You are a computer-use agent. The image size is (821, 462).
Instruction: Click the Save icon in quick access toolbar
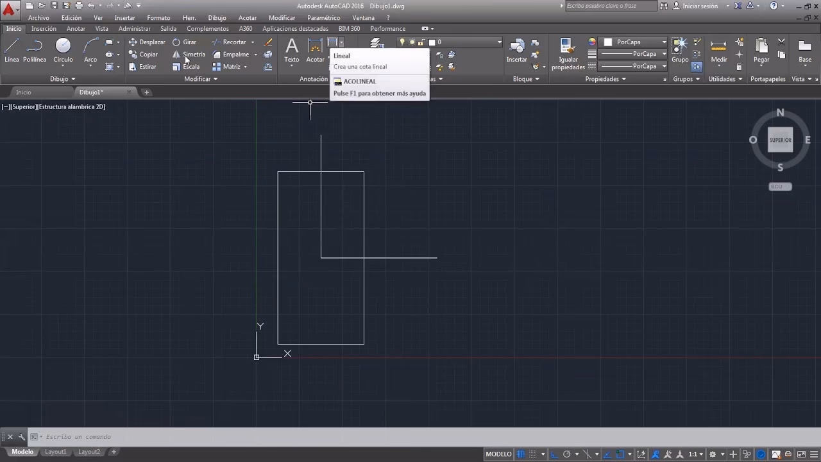point(55,6)
